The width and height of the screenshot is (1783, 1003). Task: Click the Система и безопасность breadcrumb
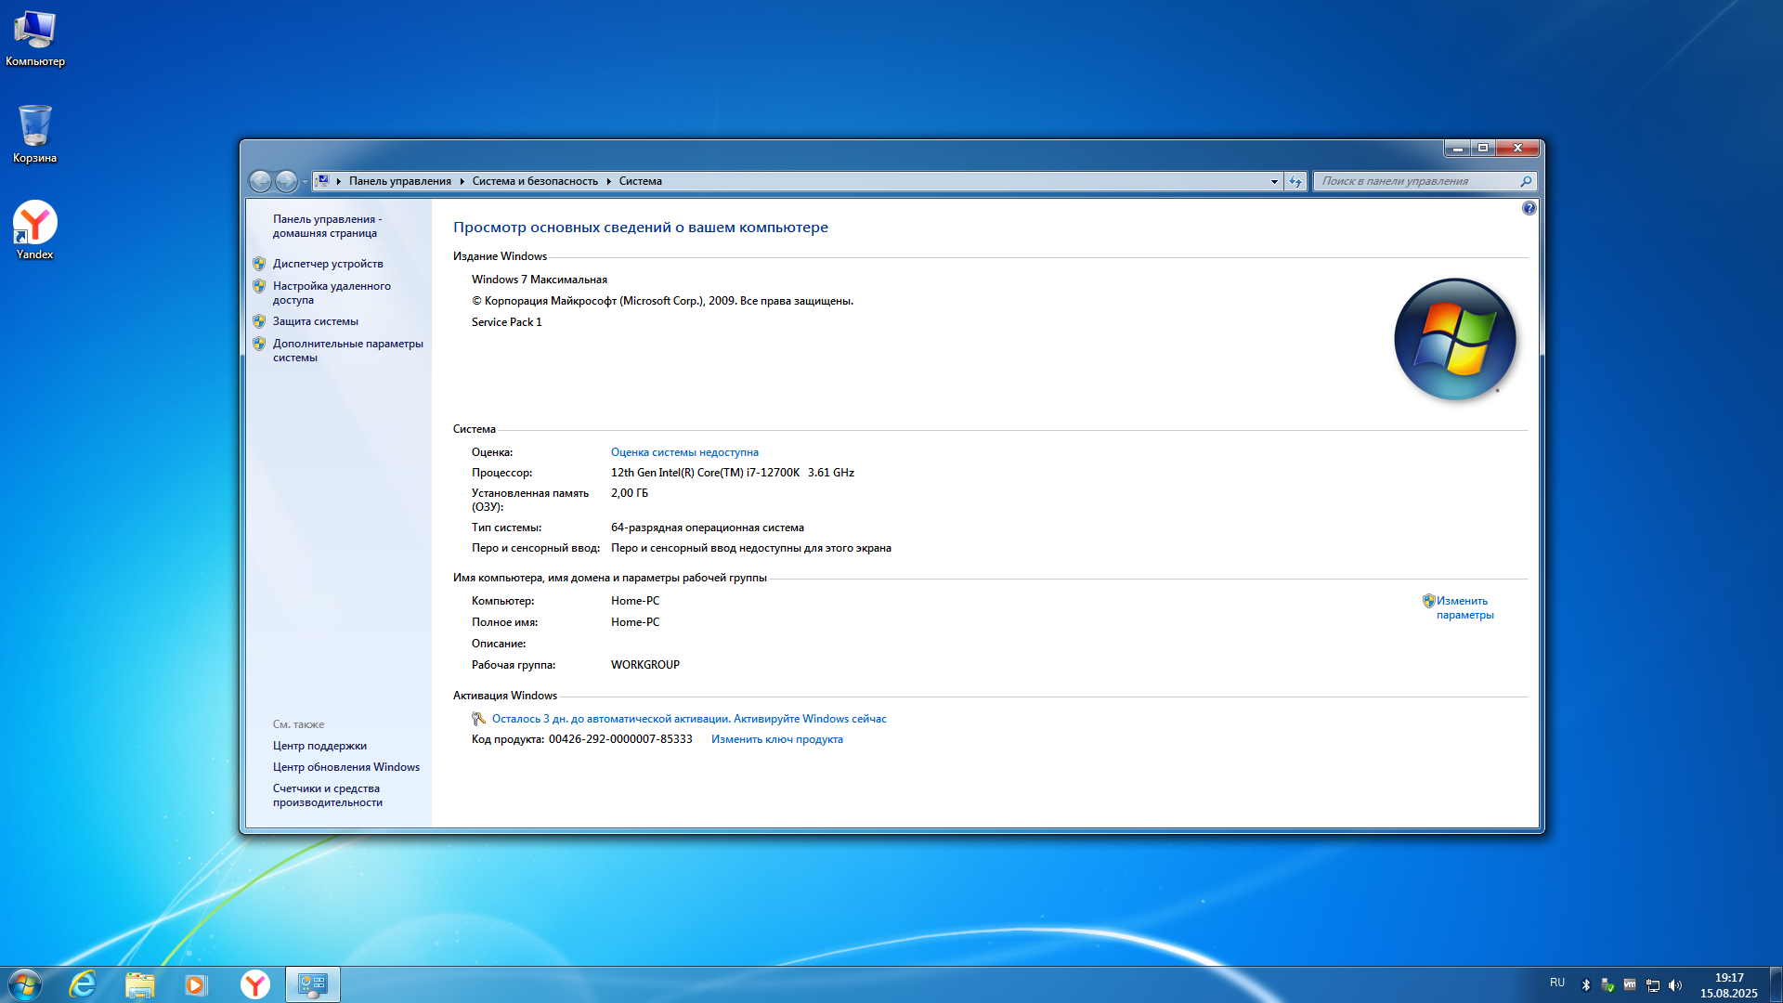coord(535,181)
